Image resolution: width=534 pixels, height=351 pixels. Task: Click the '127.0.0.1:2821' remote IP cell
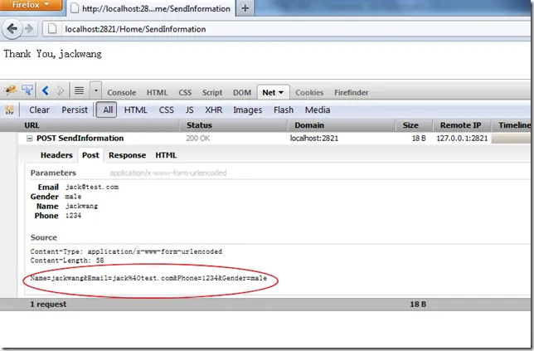pos(462,139)
